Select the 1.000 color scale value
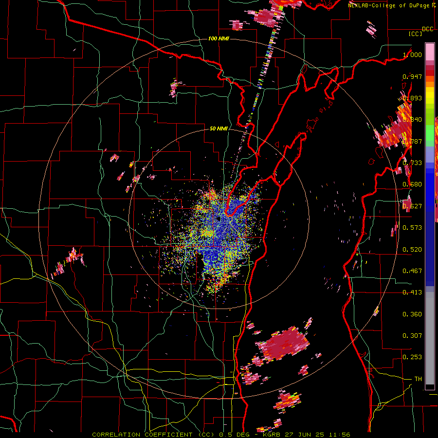Screen dimensions: 438x438 click(x=412, y=55)
